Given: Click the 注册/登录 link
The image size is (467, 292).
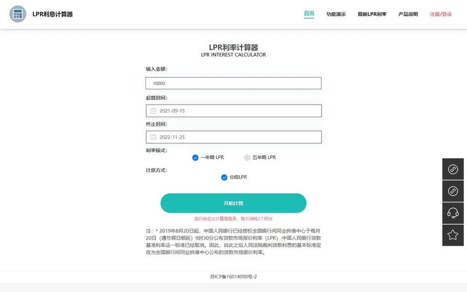Looking at the screenshot, I should pyautogui.click(x=441, y=14).
